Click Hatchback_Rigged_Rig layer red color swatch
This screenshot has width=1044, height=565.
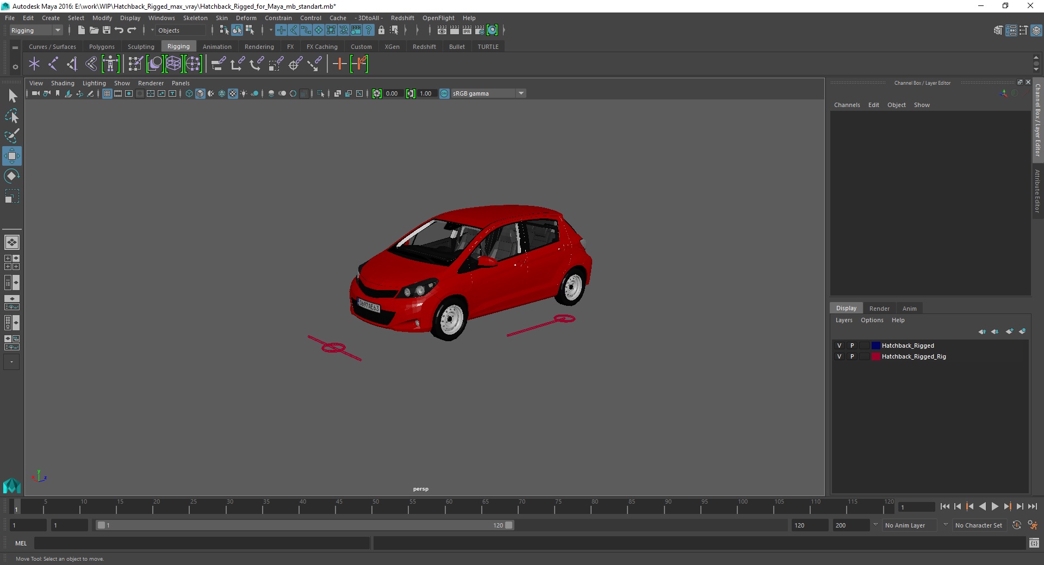(875, 356)
